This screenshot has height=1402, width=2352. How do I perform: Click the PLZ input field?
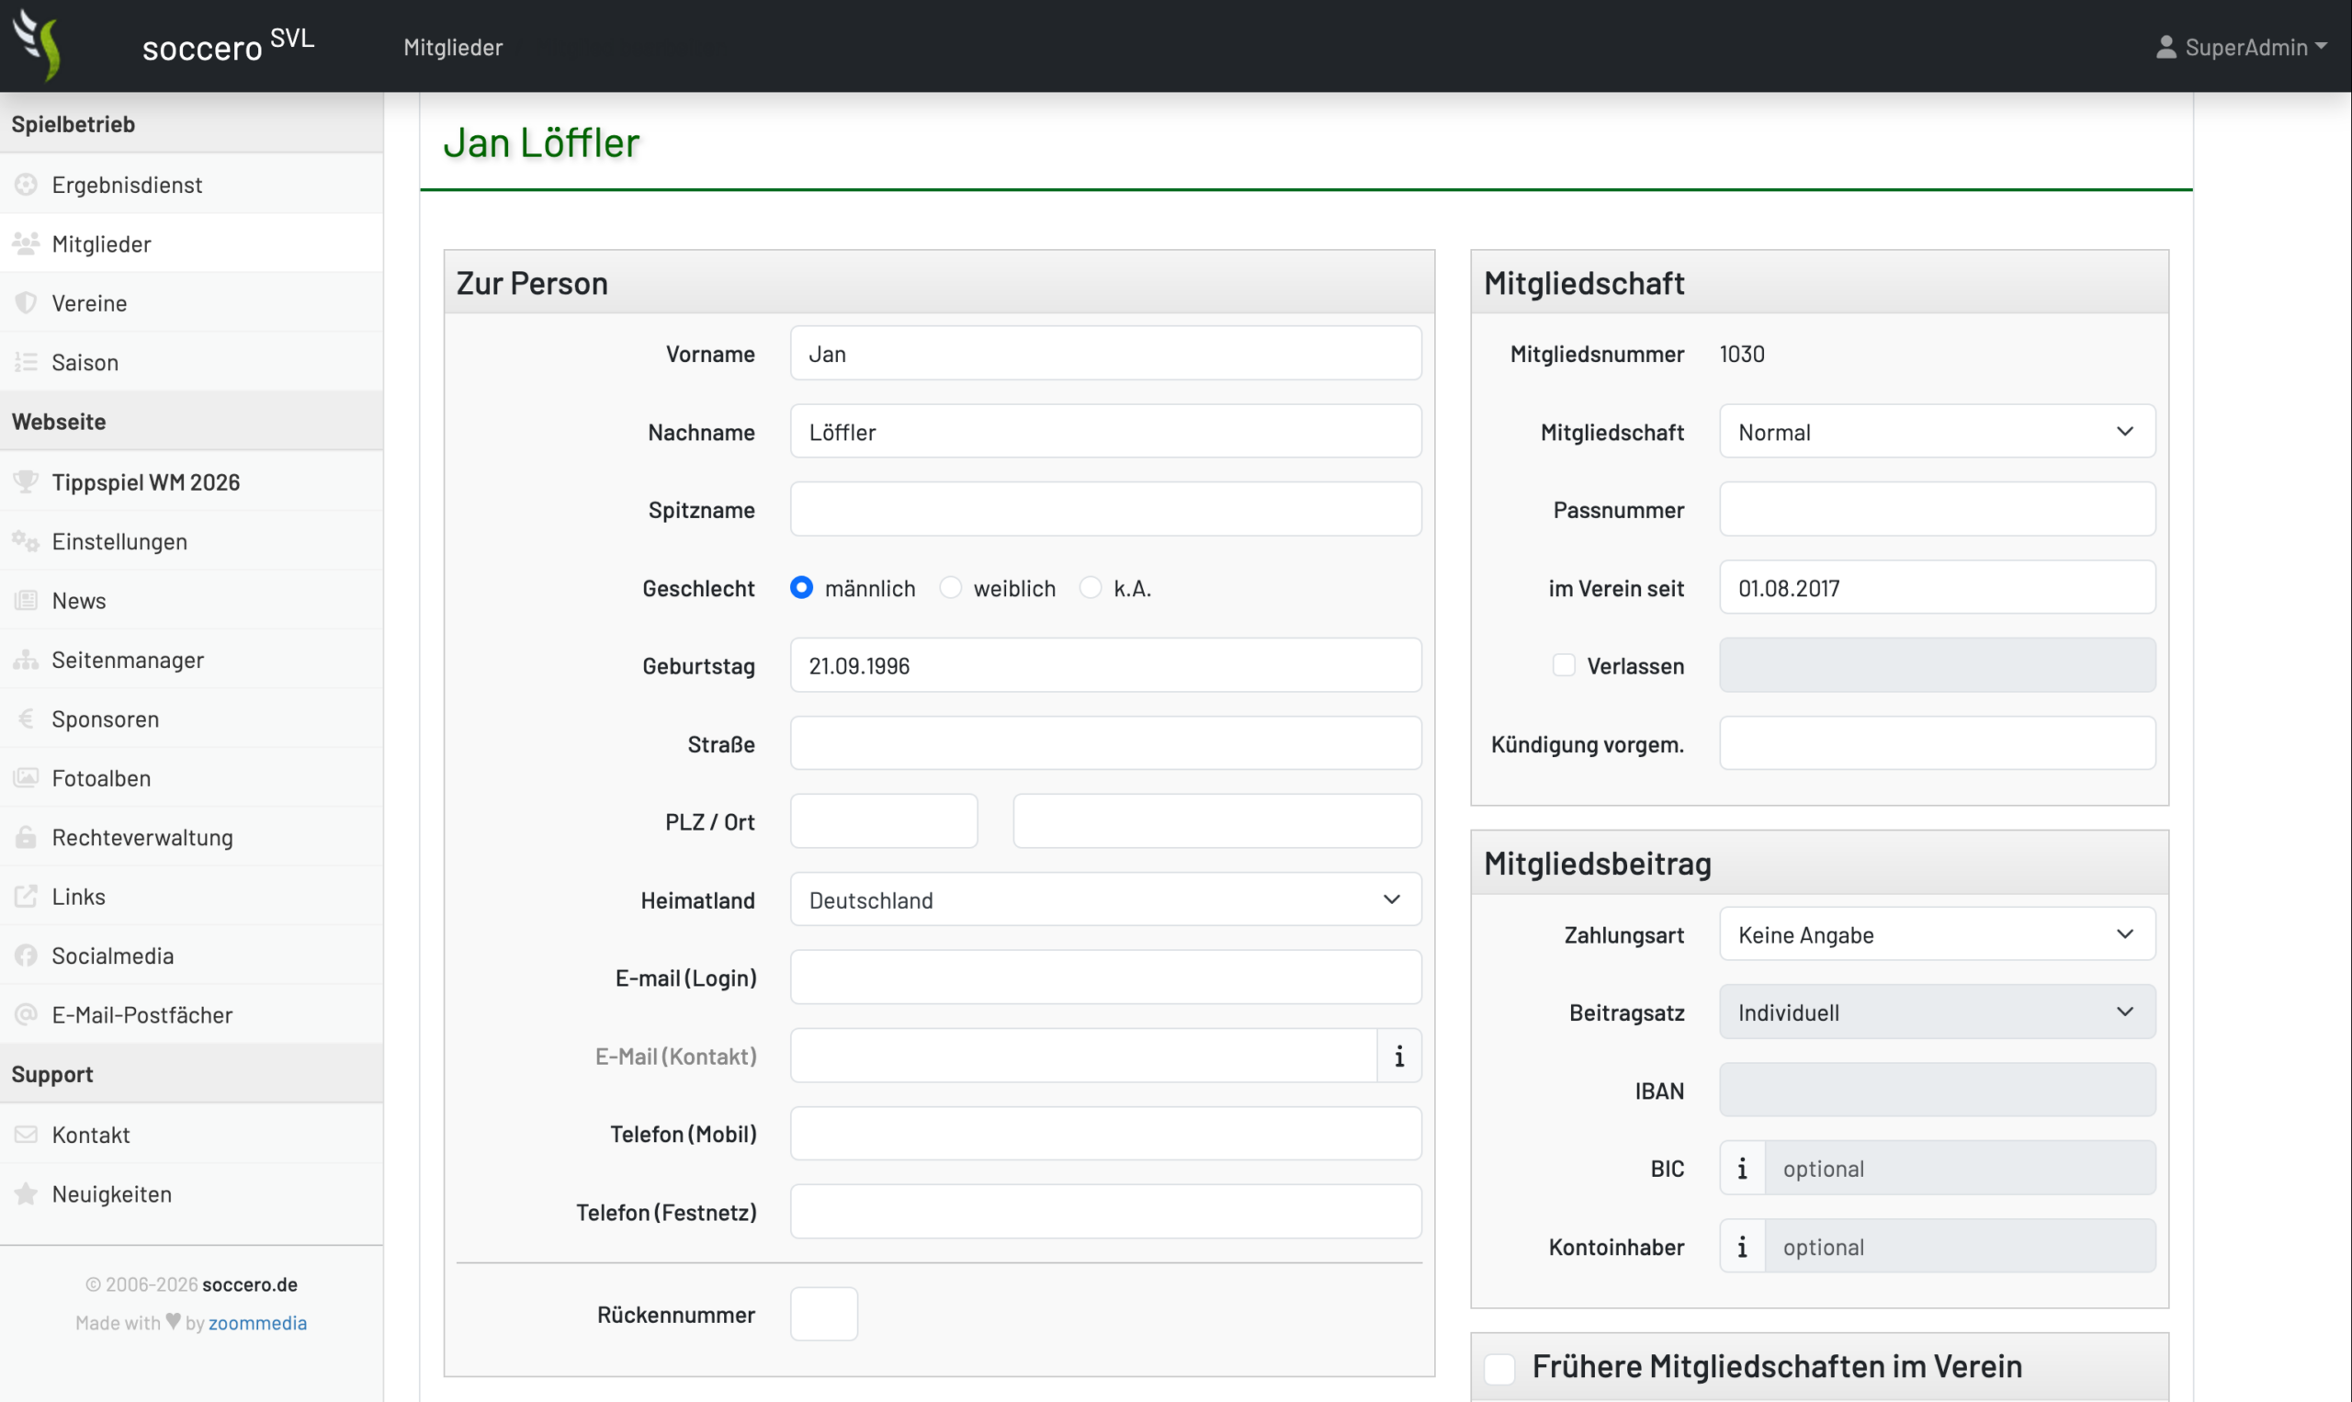pyautogui.click(x=883, y=821)
